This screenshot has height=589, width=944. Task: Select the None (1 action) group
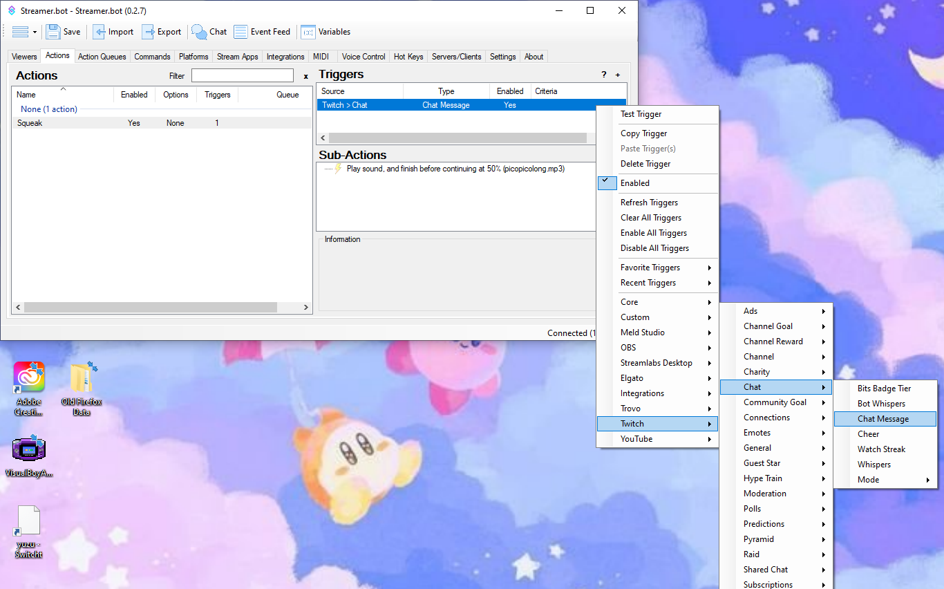pyautogui.click(x=49, y=109)
